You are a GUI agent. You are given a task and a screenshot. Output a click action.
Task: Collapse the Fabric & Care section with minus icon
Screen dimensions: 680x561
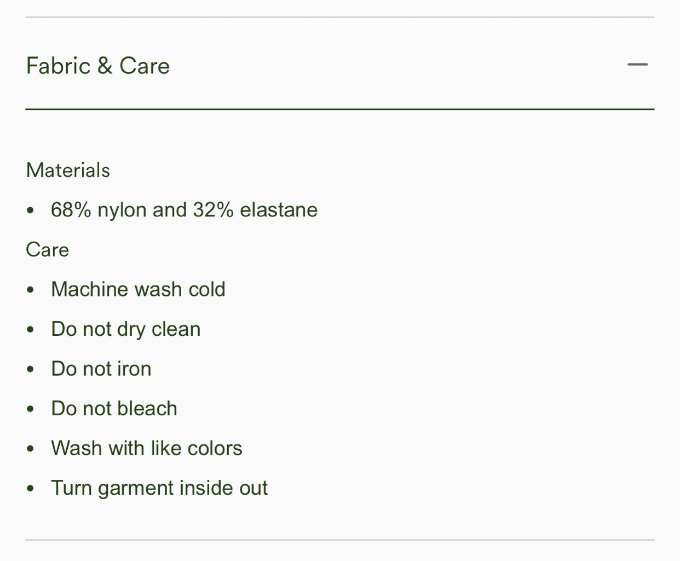(x=637, y=65)
